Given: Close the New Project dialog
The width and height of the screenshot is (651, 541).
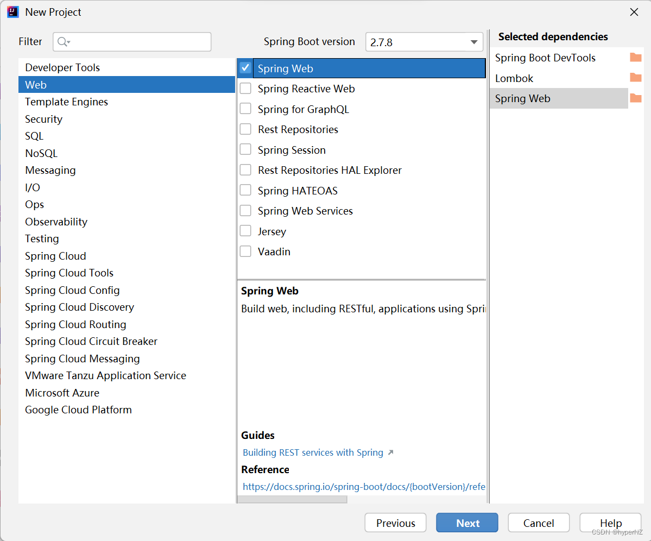Looking at the screenshot, I should [634, 12].
